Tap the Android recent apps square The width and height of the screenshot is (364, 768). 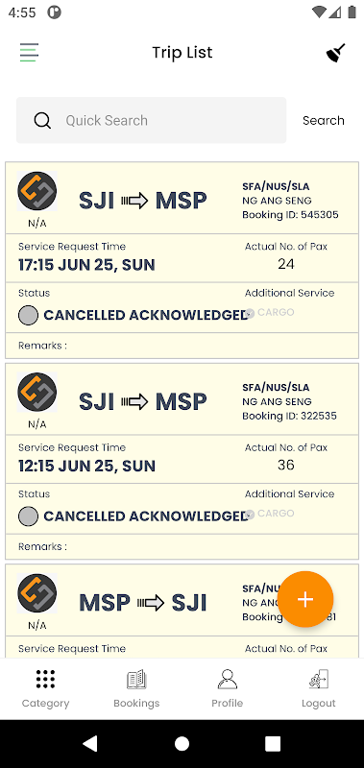(273, 743)
